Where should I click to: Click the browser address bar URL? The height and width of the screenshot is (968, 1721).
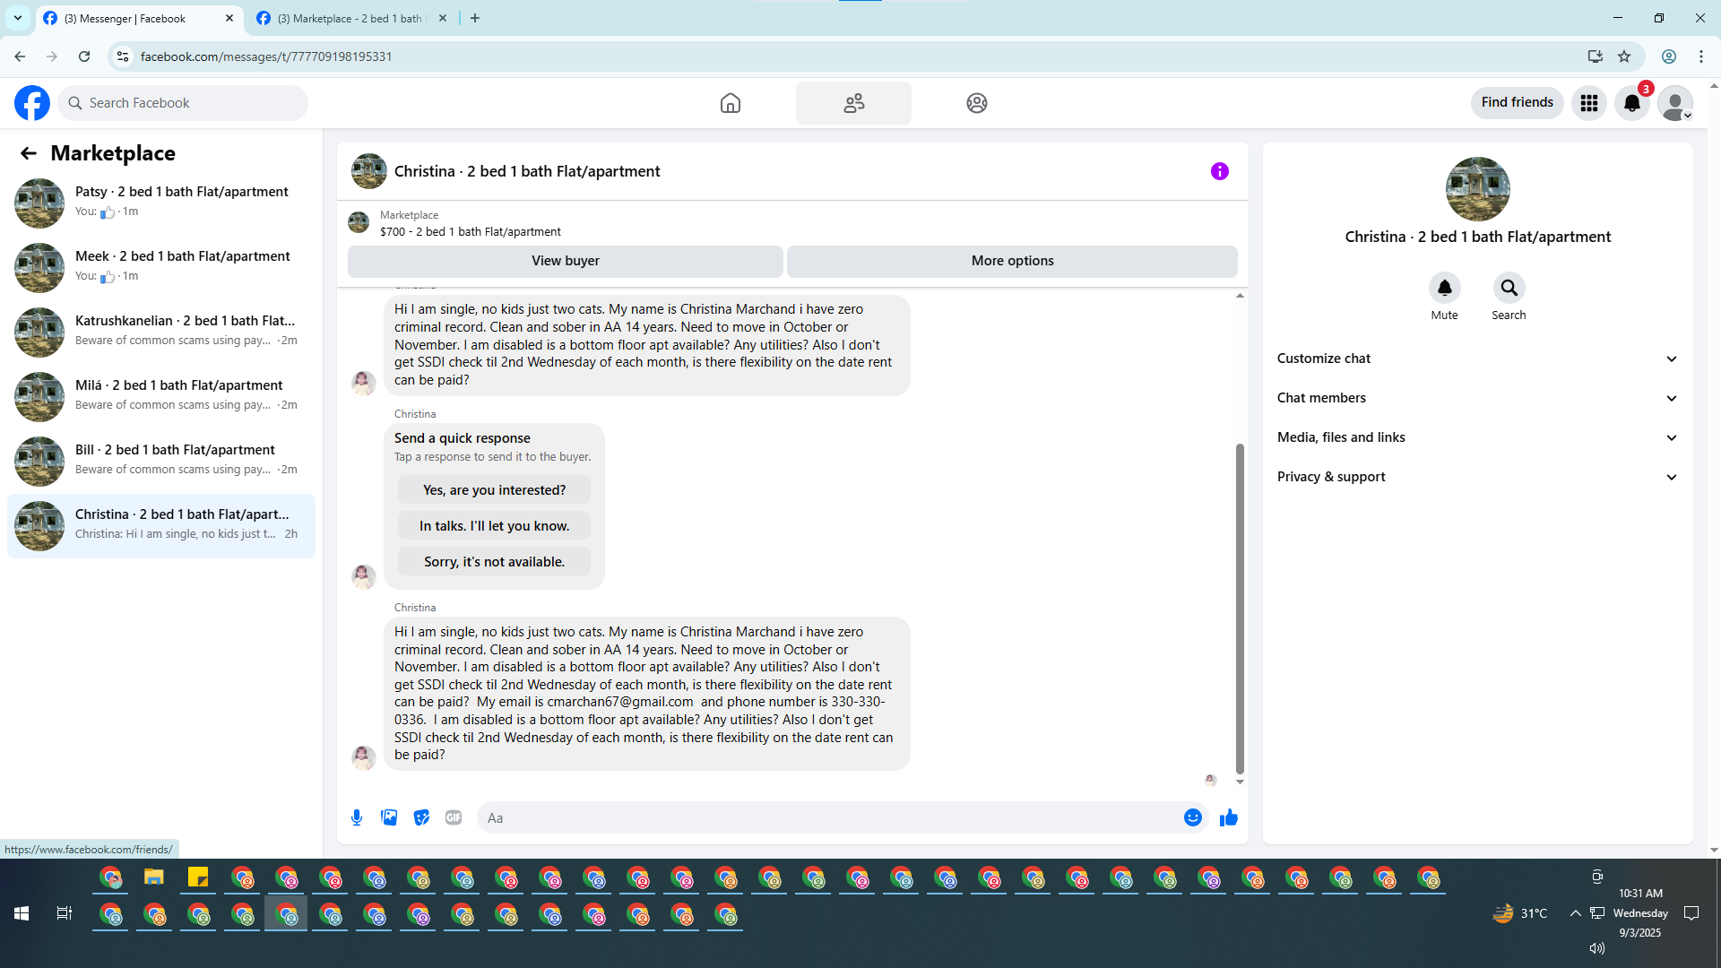(266, 56)
